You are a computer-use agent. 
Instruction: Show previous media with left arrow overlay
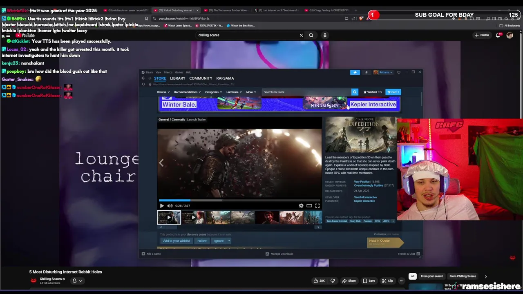(x=161, y=163)
